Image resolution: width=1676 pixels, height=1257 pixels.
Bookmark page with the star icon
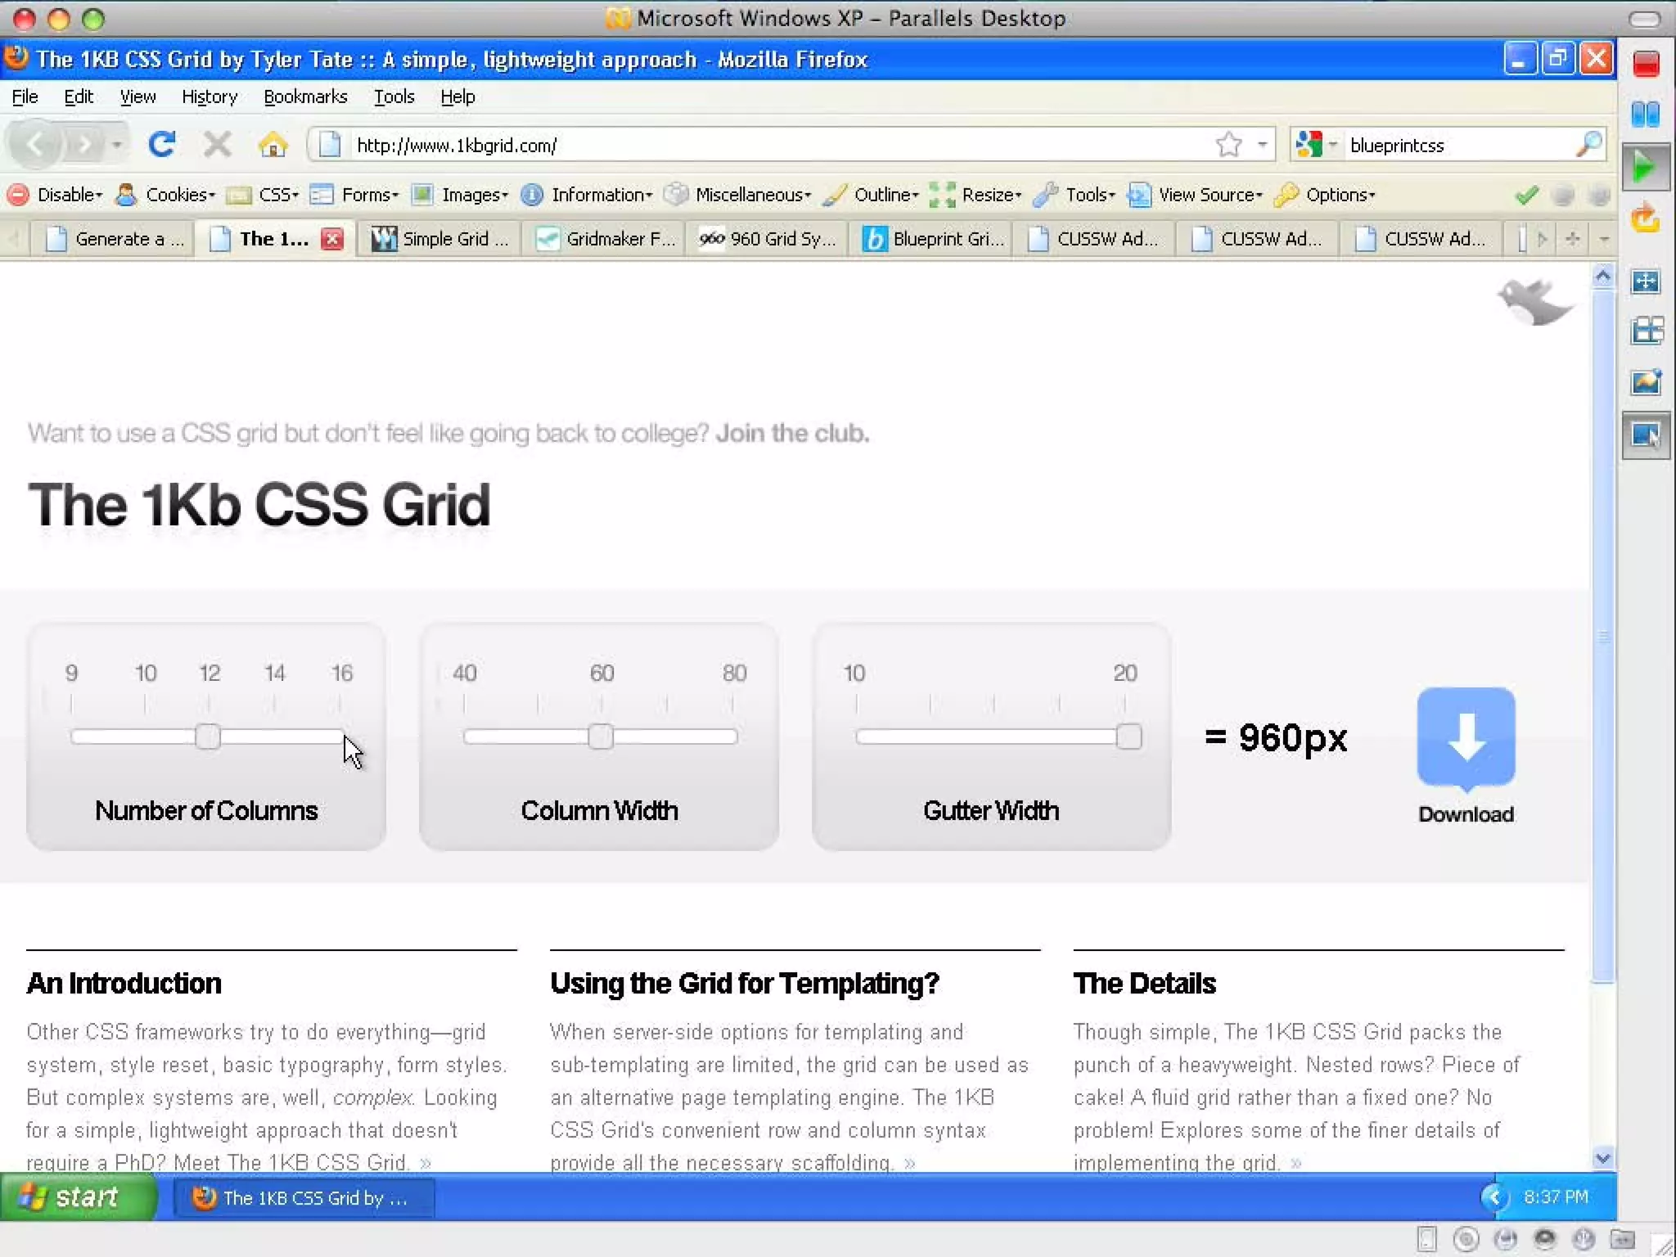tap(1228, 145)
